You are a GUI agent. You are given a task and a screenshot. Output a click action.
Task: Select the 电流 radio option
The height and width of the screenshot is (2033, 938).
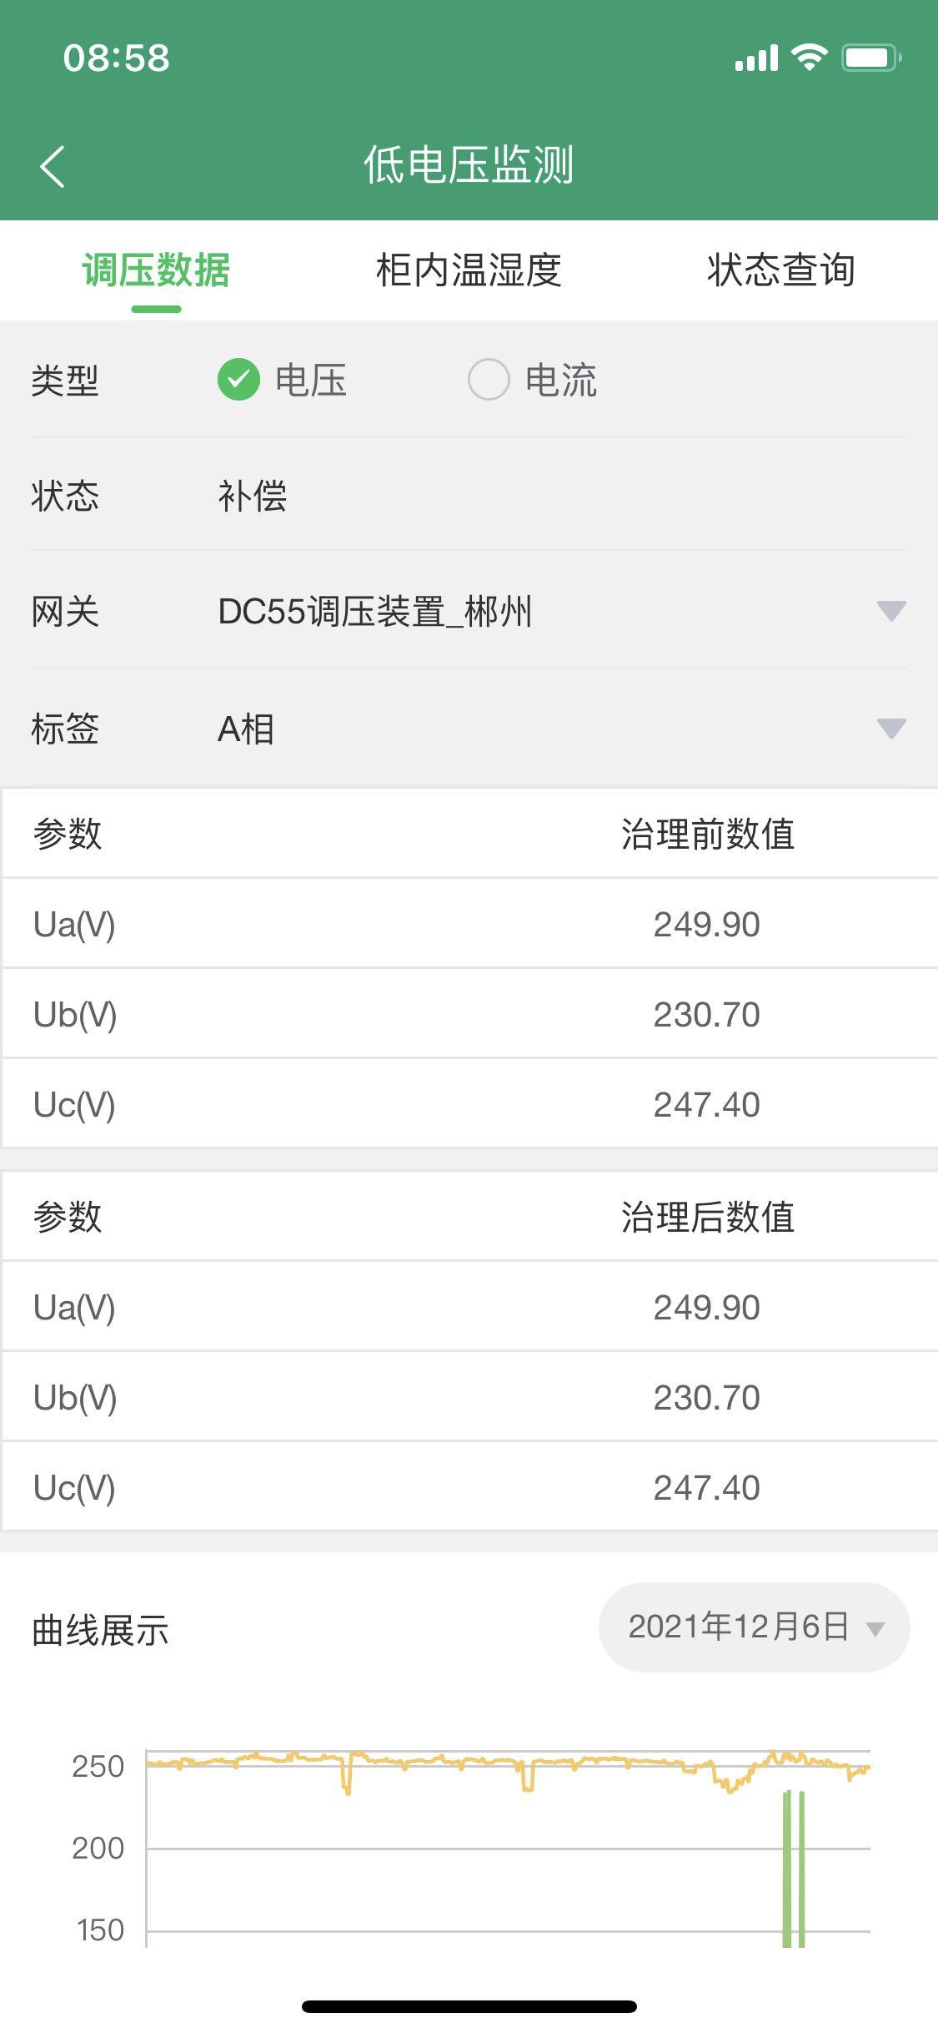[x=489, y=380]
